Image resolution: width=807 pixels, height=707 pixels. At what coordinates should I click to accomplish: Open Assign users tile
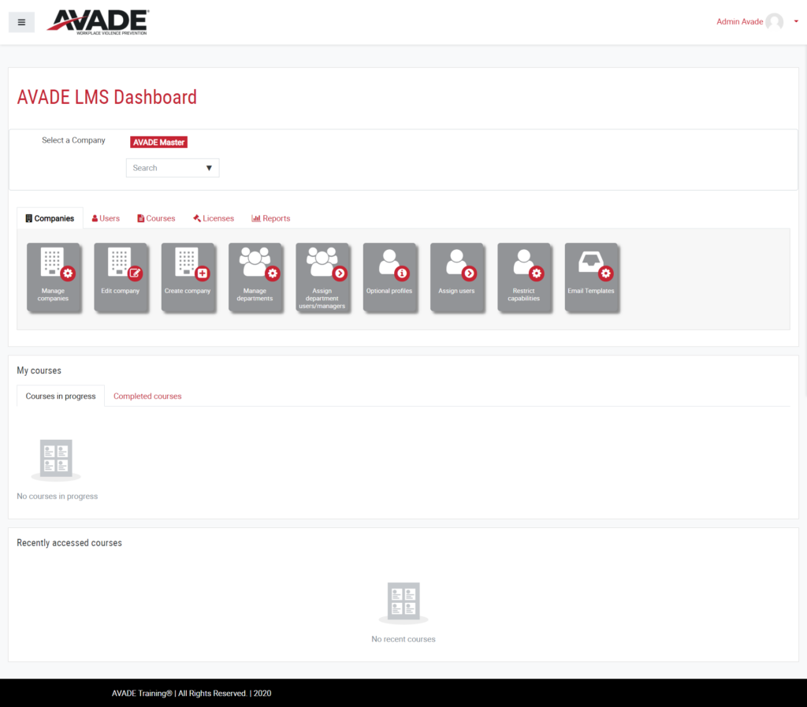coord(457,277)
